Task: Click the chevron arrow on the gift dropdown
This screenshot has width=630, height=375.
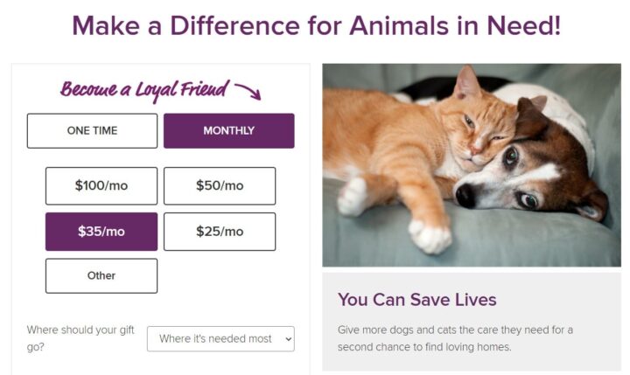Action: click(x=288, y=339)
